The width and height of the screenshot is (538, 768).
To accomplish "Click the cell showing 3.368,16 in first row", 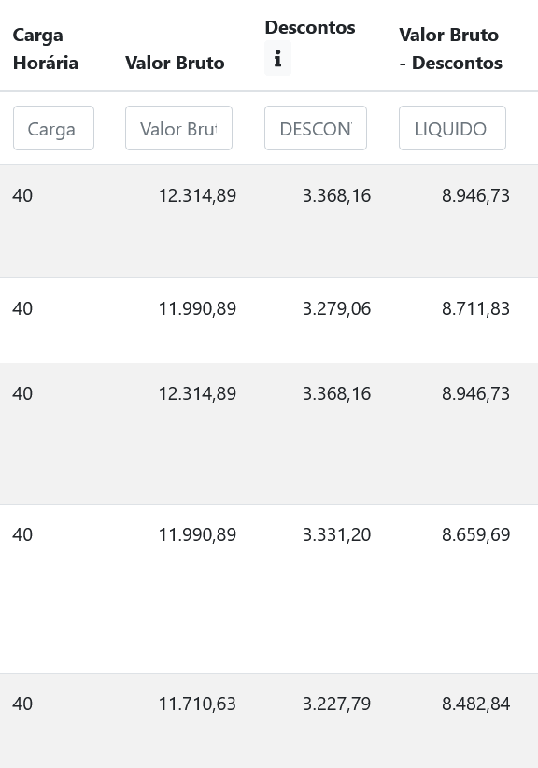I will [x=336, y=195].
